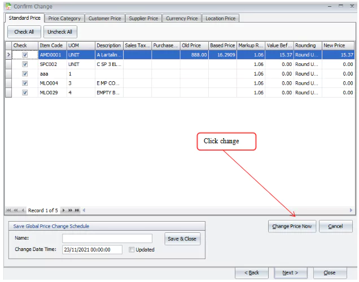This screenshot has height=282, width=359.
Task: Go to first record navigator arrow
Action: coord(8,210)
